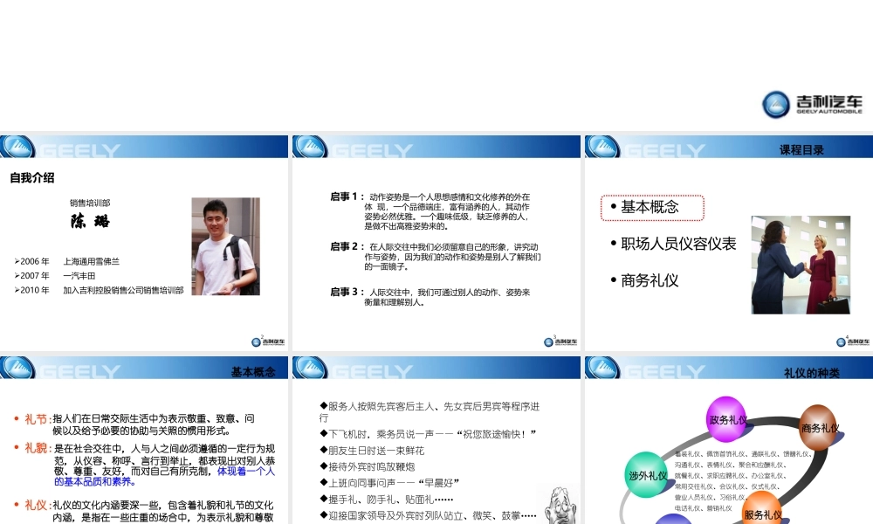Click the 2010年 加入吉利控股销售公司 line
This screenshot has height=524, width=873.
[100, 290]
